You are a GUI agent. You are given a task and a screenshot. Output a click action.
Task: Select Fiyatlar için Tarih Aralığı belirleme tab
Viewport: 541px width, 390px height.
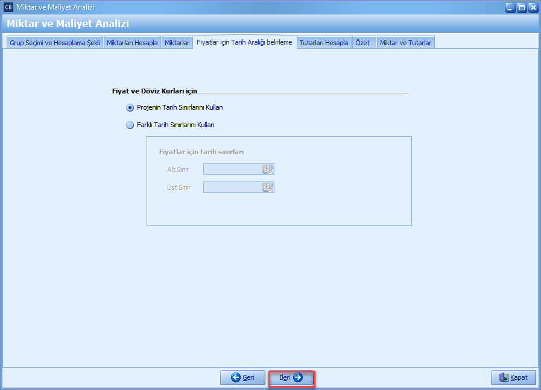click(244, 42)
